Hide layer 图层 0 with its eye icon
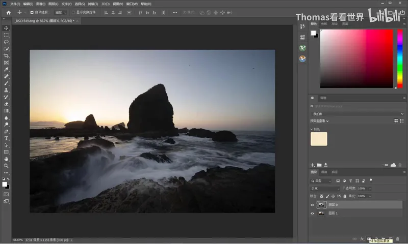The width and height of the screenshot is (408, 244). [312, 205]
